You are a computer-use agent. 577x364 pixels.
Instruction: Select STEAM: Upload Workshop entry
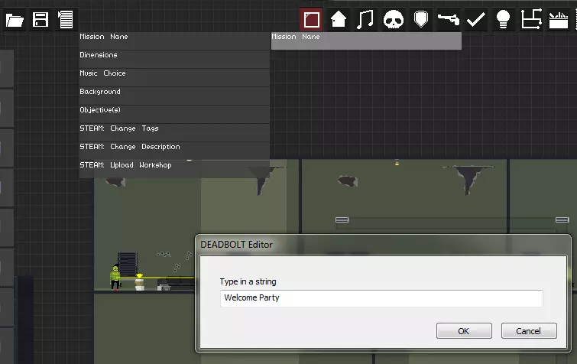(x=174, y=169)
